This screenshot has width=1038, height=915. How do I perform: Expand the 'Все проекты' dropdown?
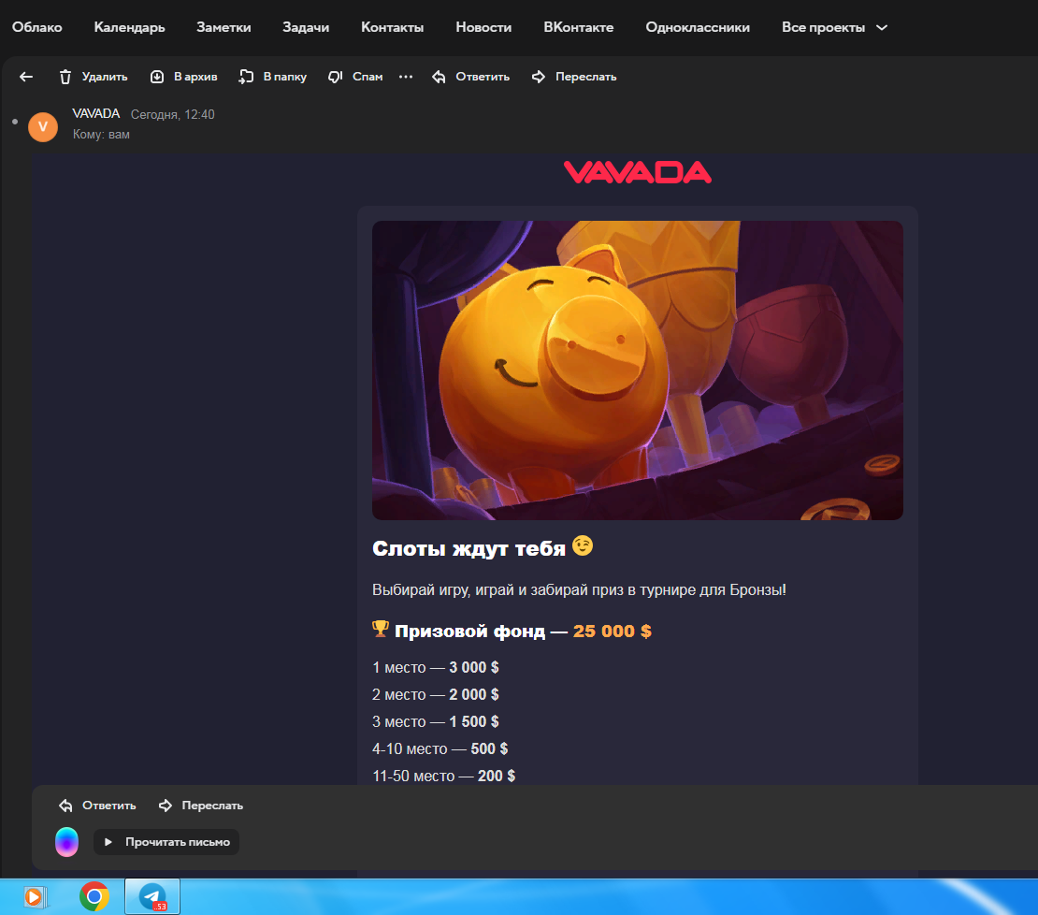pyautogui.click(x=834, y=27)
